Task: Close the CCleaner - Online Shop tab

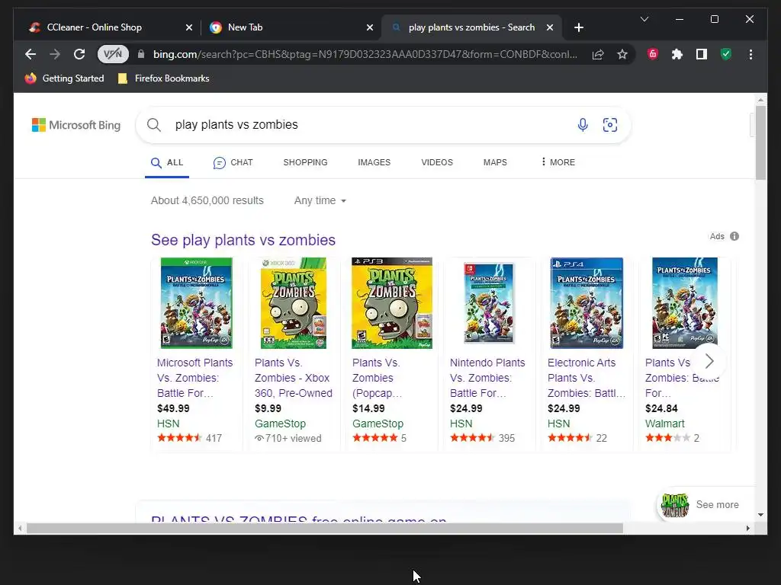Action: 189,27
